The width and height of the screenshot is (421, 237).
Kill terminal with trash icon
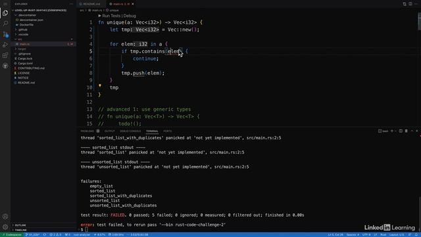click(x=407, y=131)
